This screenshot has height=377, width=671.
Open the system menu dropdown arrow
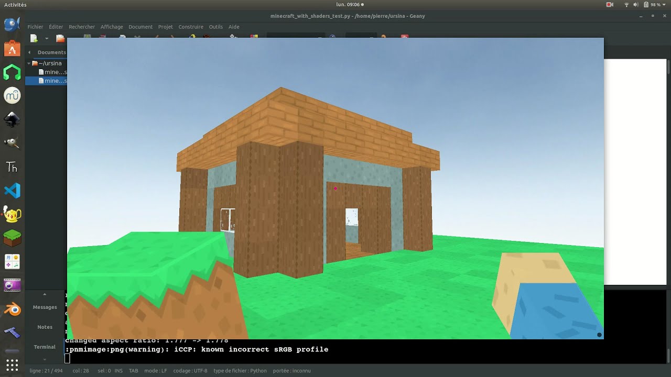665,5
